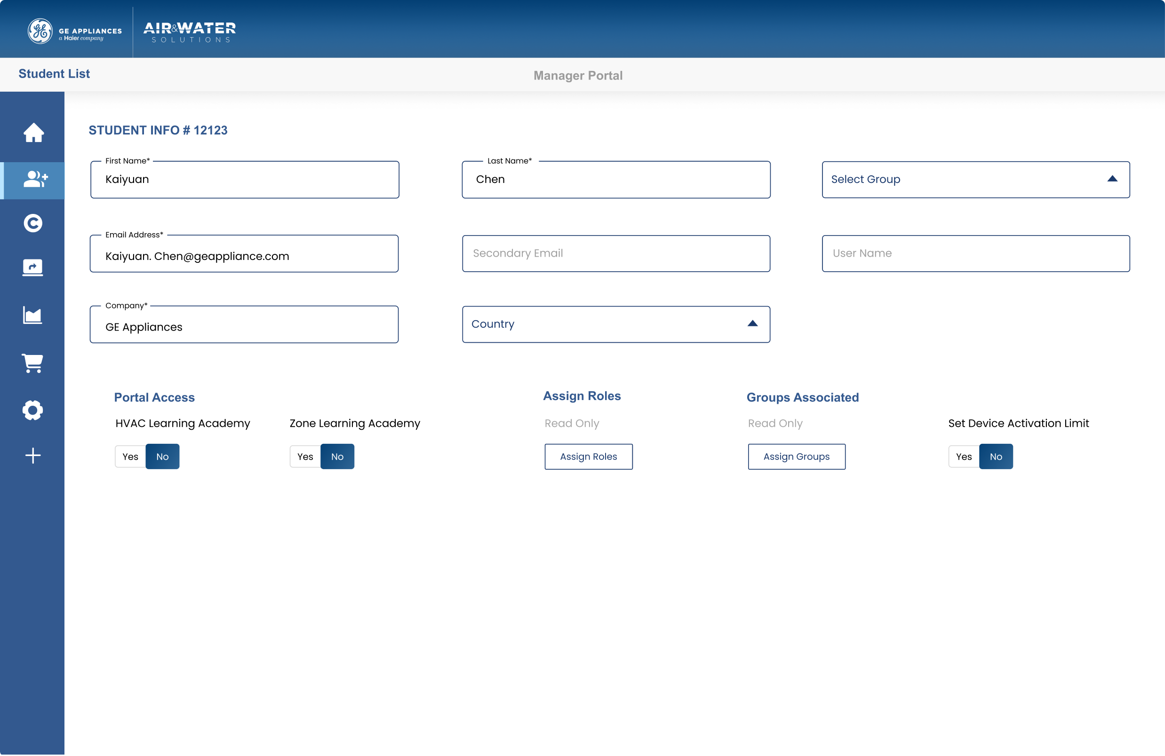Go to Home via sidebar house icon
This screenshot has width=1165, height=756.
[33, 133]
